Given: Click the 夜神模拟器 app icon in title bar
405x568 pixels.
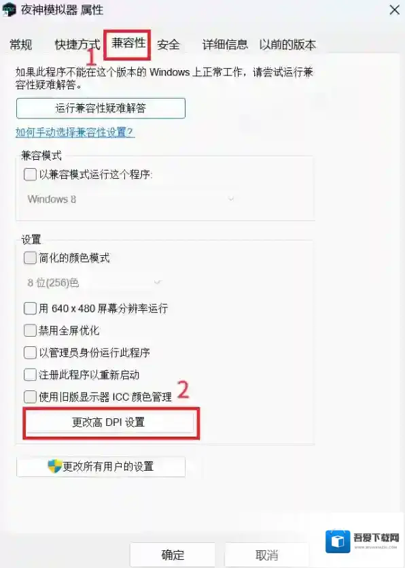Looking at the screenshot, I should [9, 9].
